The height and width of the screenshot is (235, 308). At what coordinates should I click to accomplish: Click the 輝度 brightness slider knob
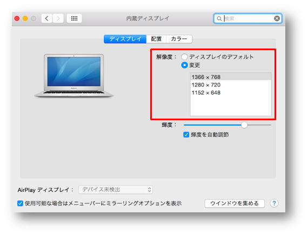click(244, 125)
